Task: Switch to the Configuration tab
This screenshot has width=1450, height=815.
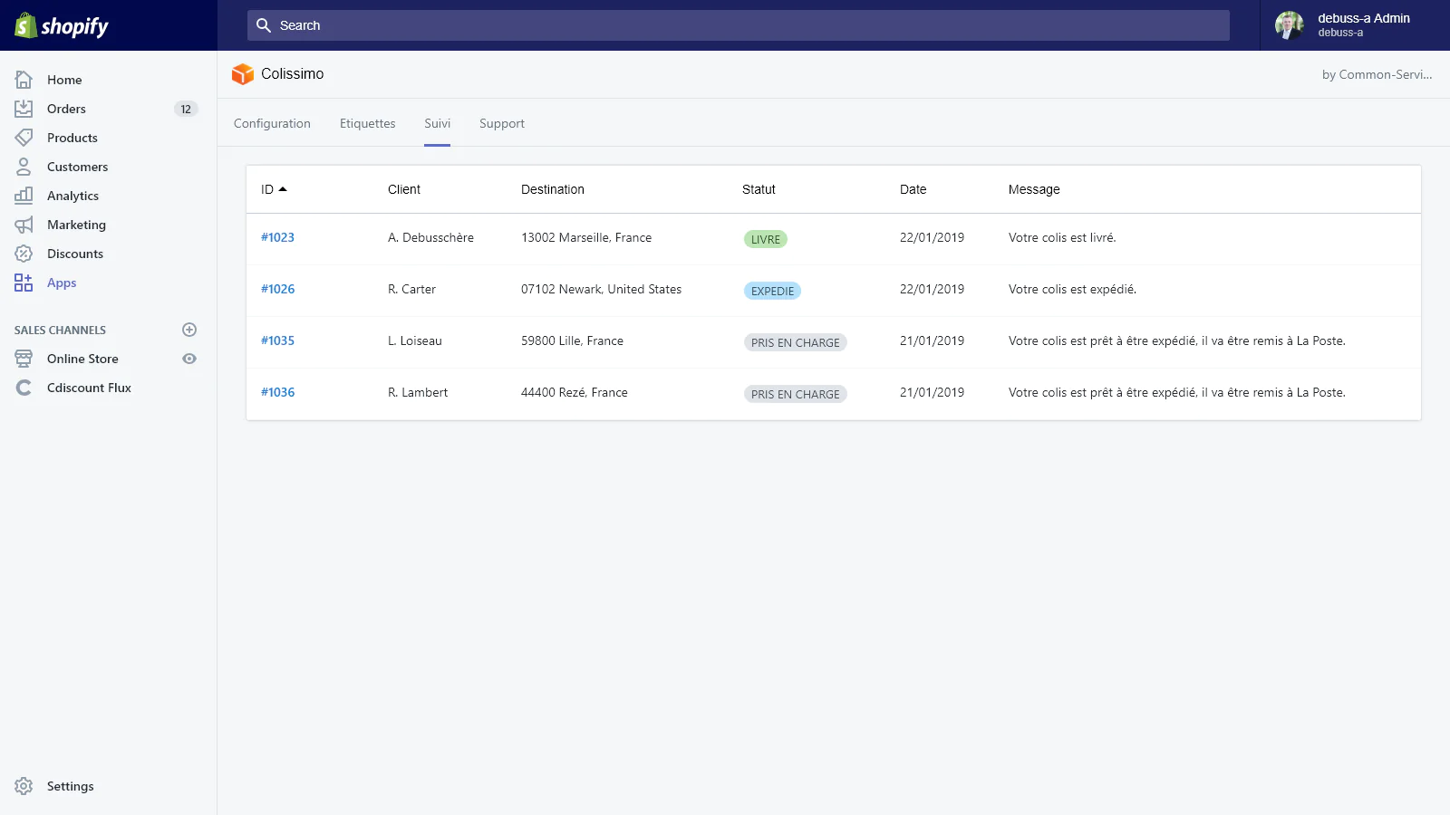Action: click(x=272, y=123)
